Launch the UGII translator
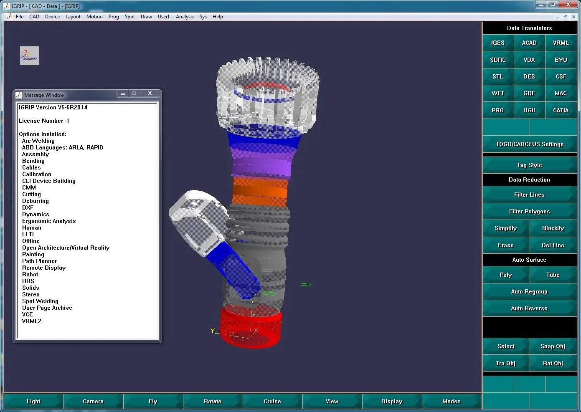Screen dimensions: 581x412 click(x=529, y=111)
